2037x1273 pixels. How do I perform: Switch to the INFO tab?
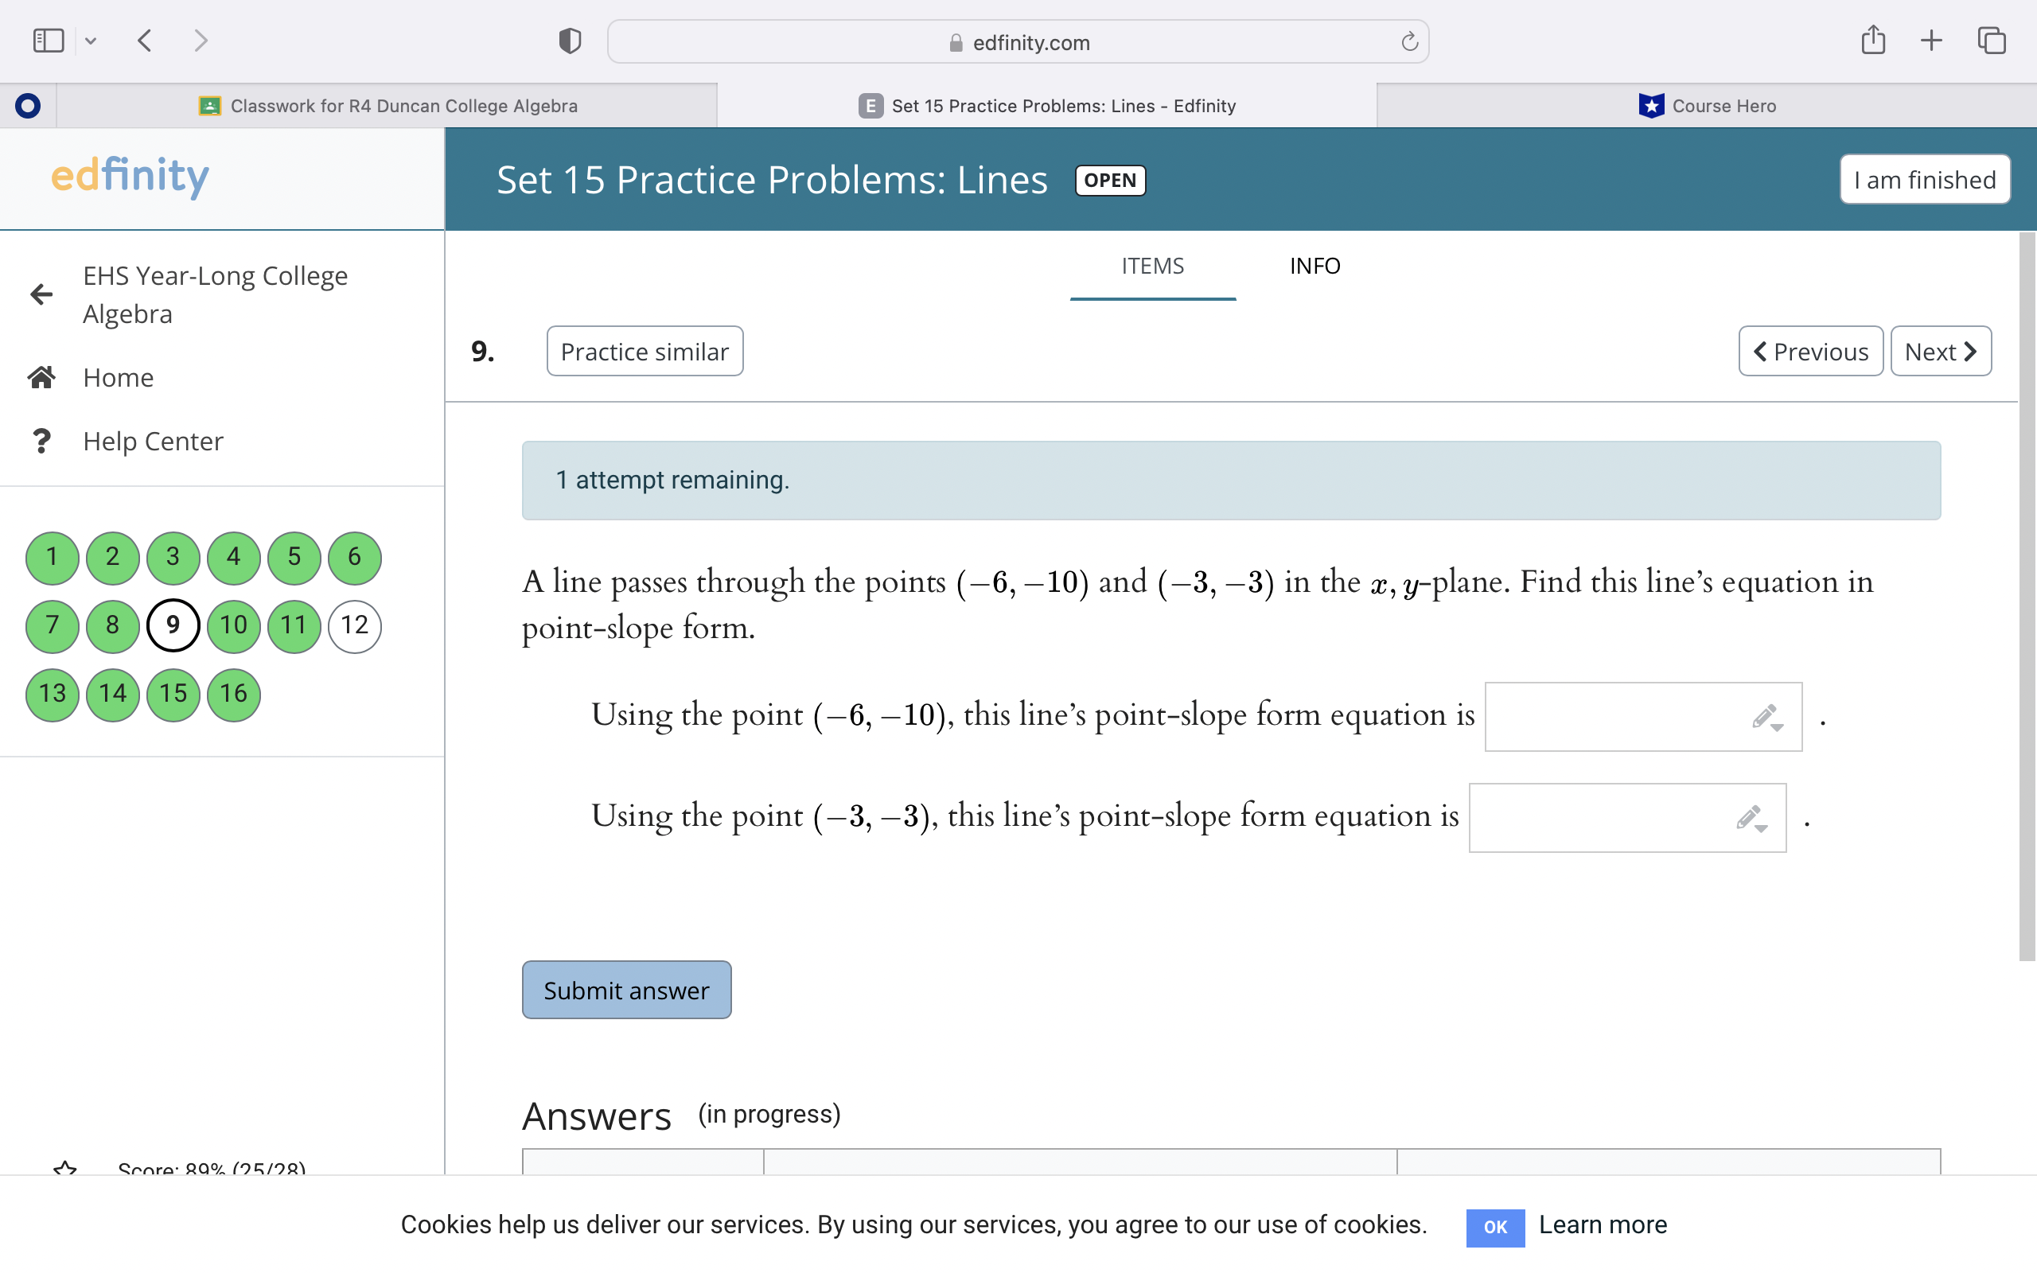(x=1315, y=266)
